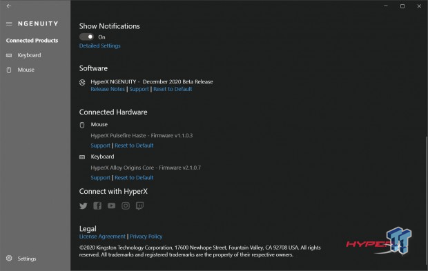Open HyperX Facebook page icon
This screenshot has height=271, width=428.
97,205
